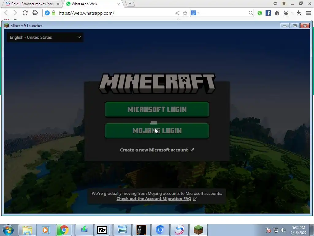The height and width of the screenshot is (236, 314).
Task: Open the WhatsApp toolbar extension
Action: (x=260, y=13)
